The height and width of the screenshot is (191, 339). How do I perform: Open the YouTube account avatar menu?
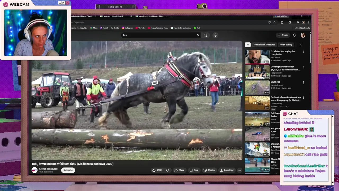(x=303, y=35)
